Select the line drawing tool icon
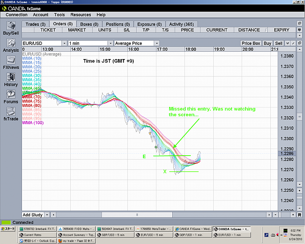305x244 pixels. [293, 43]
